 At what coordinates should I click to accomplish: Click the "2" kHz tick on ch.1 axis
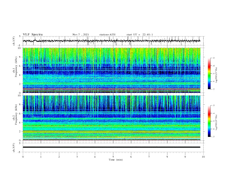tap(21, 84)
